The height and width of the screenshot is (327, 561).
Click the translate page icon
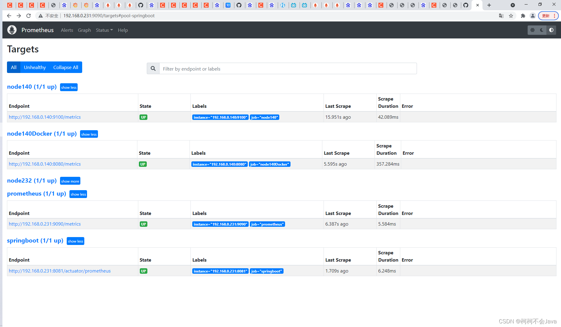[x=501, y=16]
